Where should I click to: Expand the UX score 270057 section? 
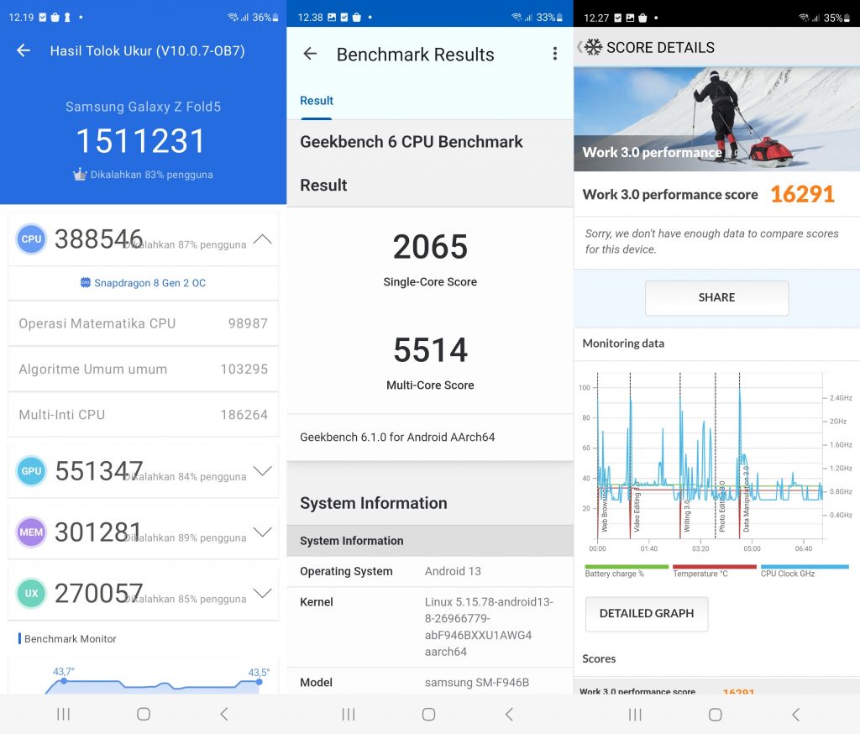(x=263, y=592)
